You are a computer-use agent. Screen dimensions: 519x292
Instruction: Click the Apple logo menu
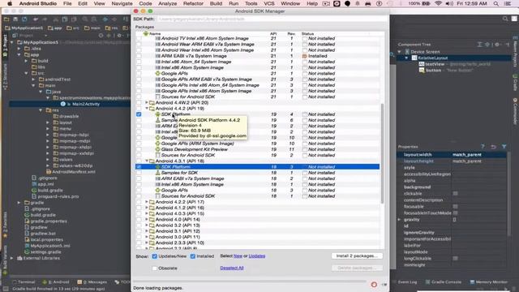pos(10,3)
